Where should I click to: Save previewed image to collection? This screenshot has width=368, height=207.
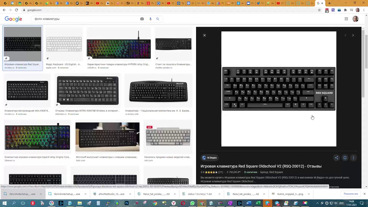(345, 158)
